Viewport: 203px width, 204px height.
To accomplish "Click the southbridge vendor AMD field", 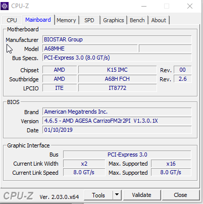I will point(60,79).
